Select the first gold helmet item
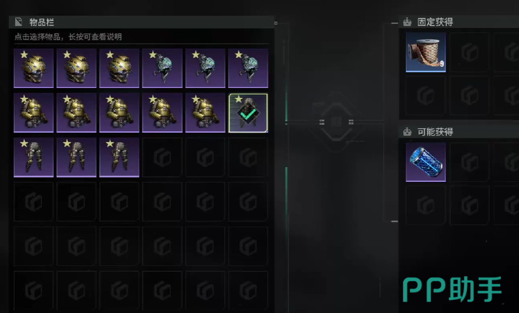The height and width of the screenshot is (313, 519). 33,68
